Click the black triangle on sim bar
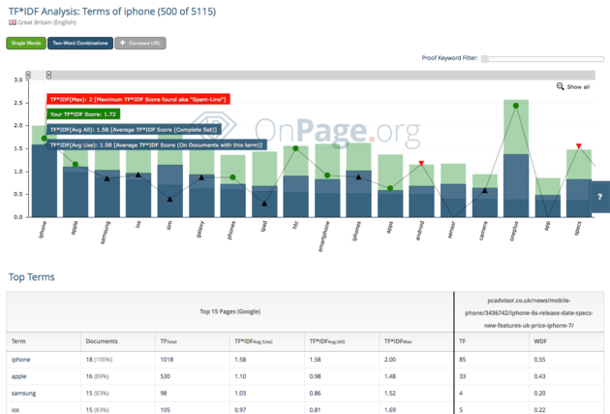Screen dimensions: 610x414 tap(169, 199)
